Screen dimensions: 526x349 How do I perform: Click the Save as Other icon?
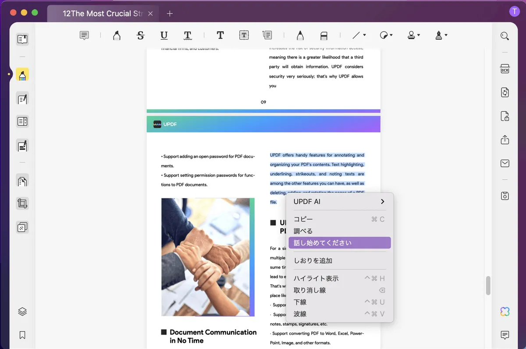point(505,196)
